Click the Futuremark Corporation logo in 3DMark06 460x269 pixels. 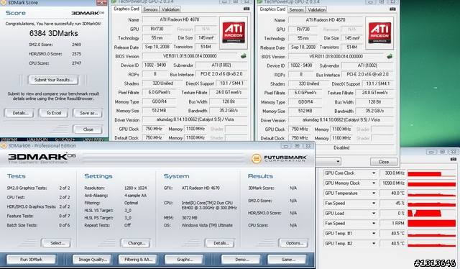click(x=279, y=158)
